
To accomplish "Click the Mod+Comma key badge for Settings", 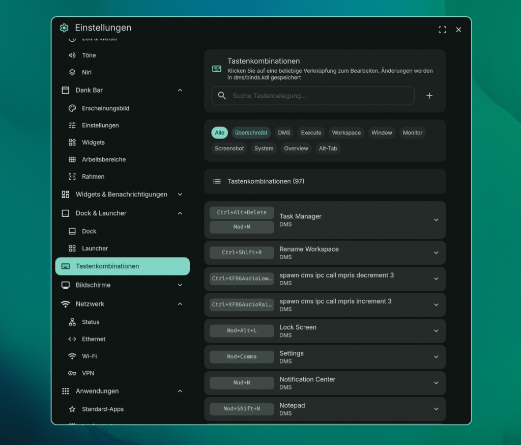I will click(x=242, y=356).
